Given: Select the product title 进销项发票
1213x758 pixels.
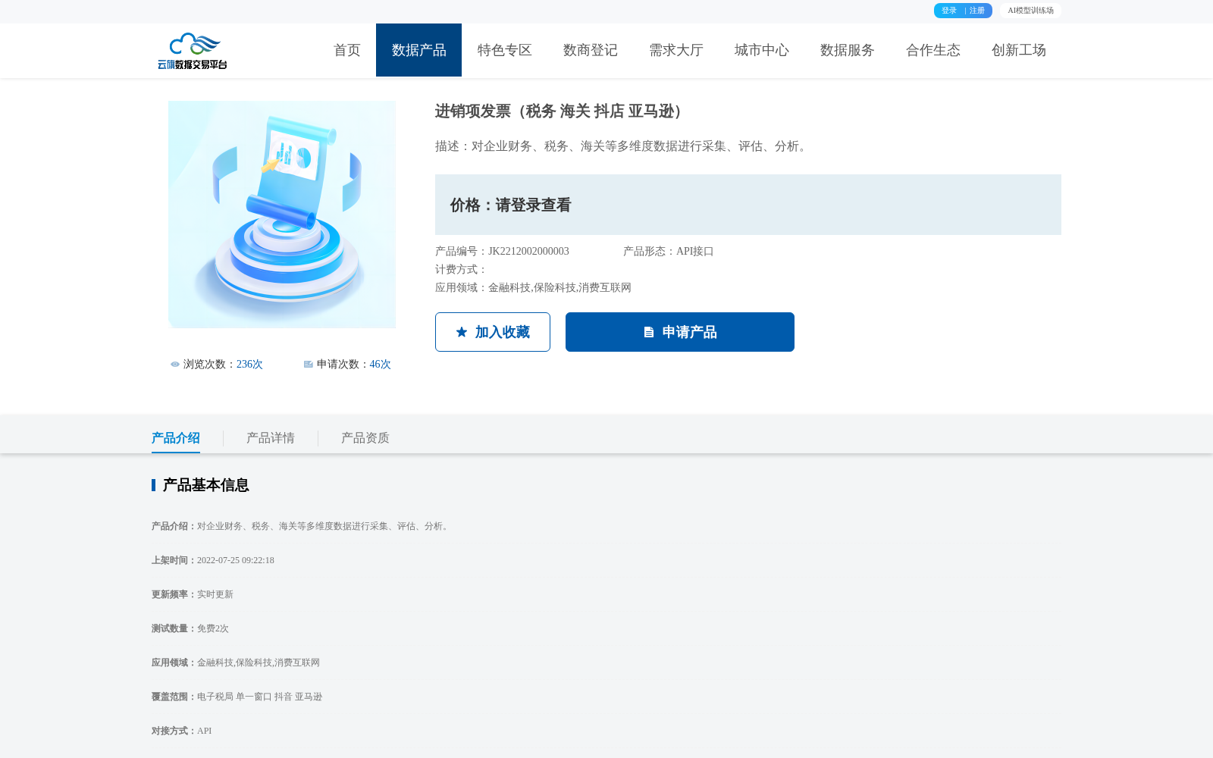Looking at the screenshot, I should tap(562, 111).
